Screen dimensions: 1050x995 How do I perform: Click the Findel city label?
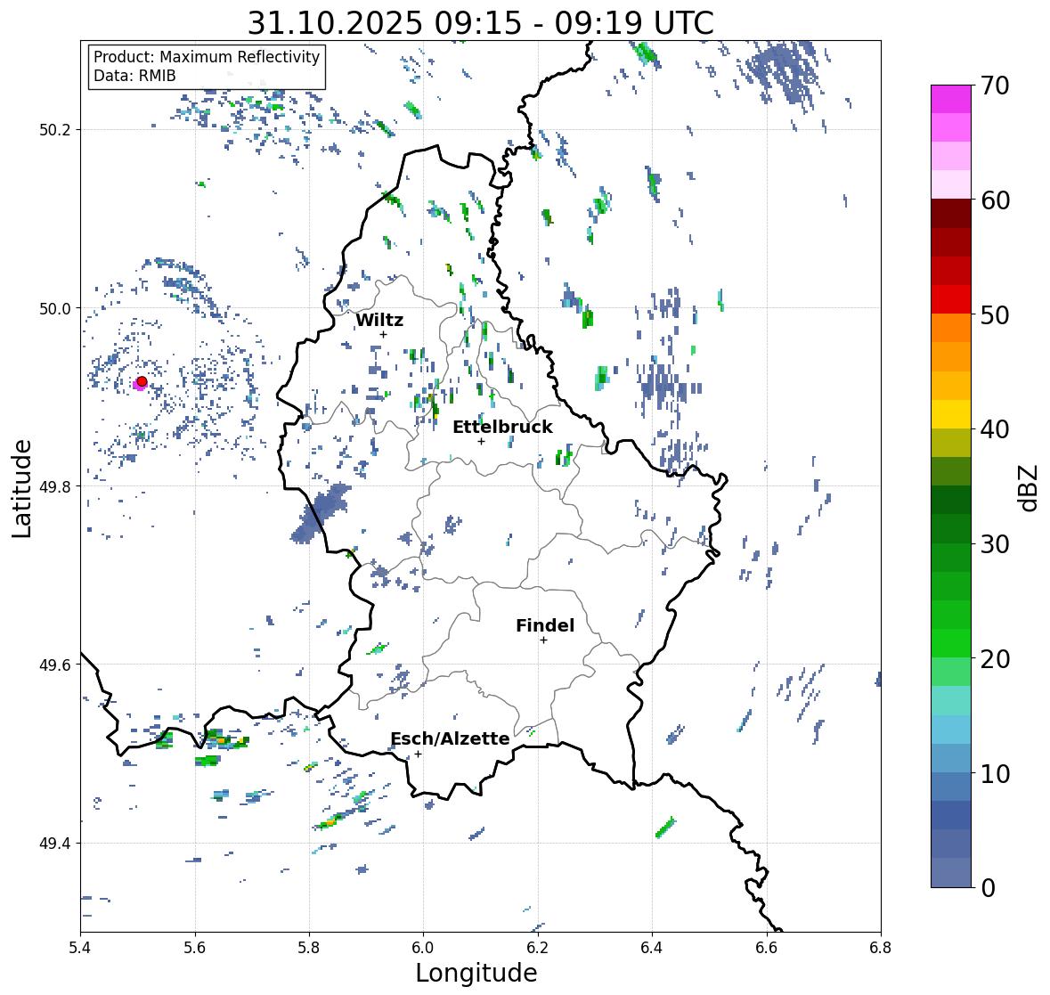click(x=545, y=625)
